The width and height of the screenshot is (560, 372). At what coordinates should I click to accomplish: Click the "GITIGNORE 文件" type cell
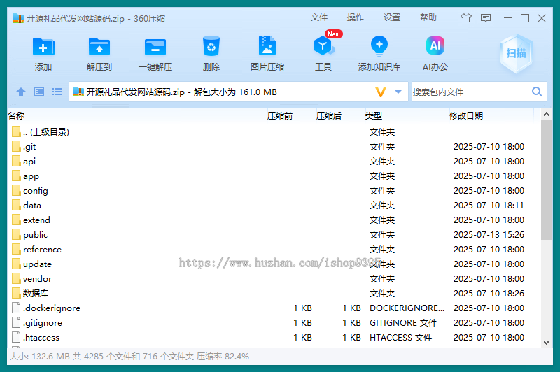tap(403, 322)
